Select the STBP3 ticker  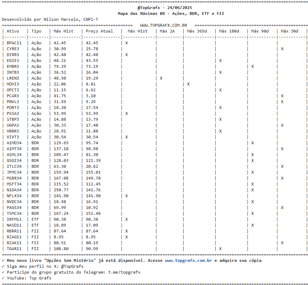click(x=13, y=120)
